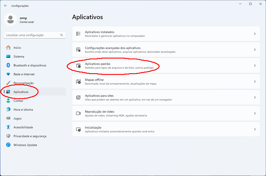Click the Localizar uma configuração search field
Screen dimensions: 266x176
point(35,35)
